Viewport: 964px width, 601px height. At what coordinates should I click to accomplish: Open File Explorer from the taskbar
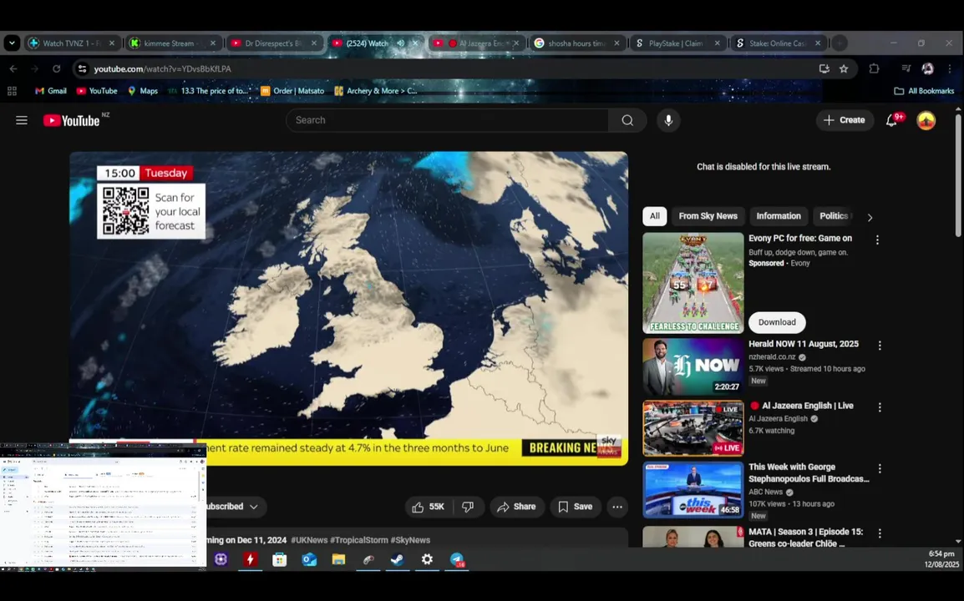pos(339,559)
